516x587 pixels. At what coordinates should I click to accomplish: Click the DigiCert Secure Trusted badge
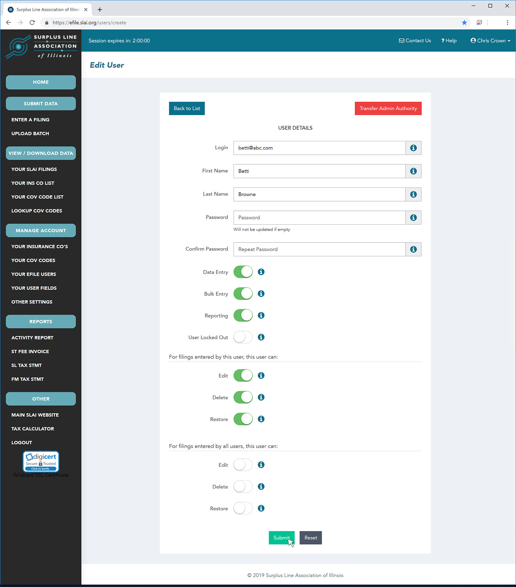pyautogui.click(x=41, y=461)
